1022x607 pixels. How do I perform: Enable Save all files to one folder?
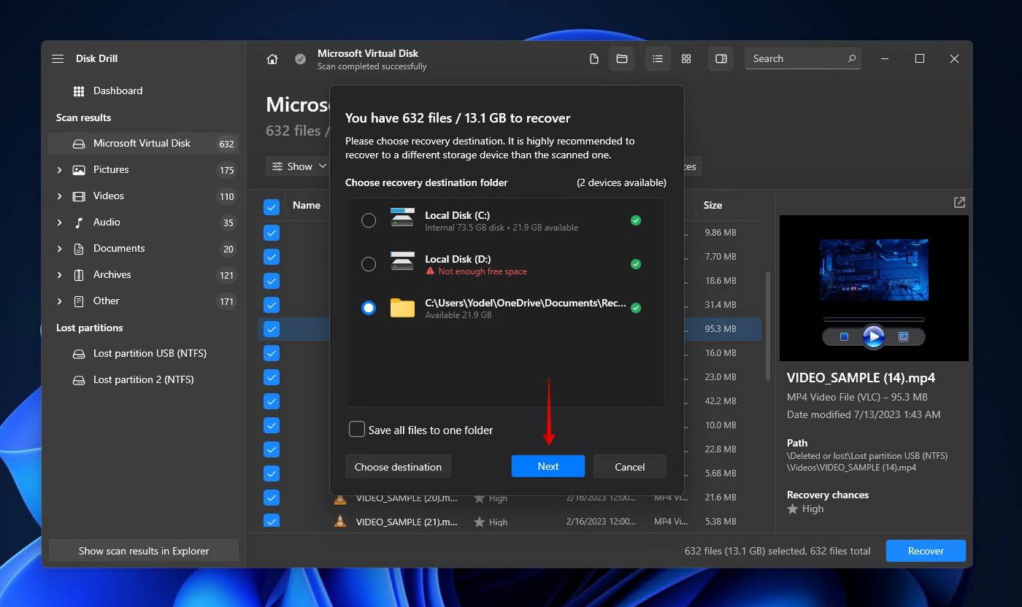pyautogui.click(x=357, y=429)
